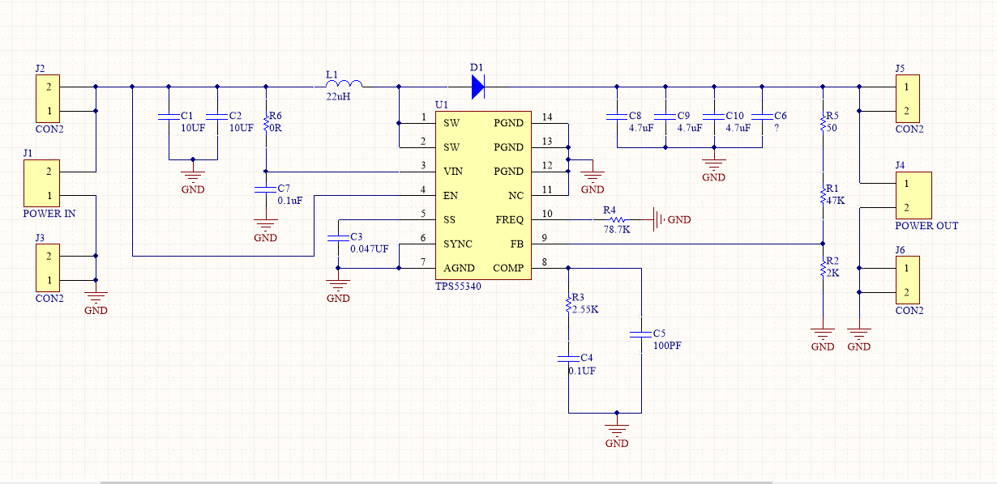Screen dimensions: 997x484
Task: Select the J4 POWER OUT connector block
Action: pos(914,195)
